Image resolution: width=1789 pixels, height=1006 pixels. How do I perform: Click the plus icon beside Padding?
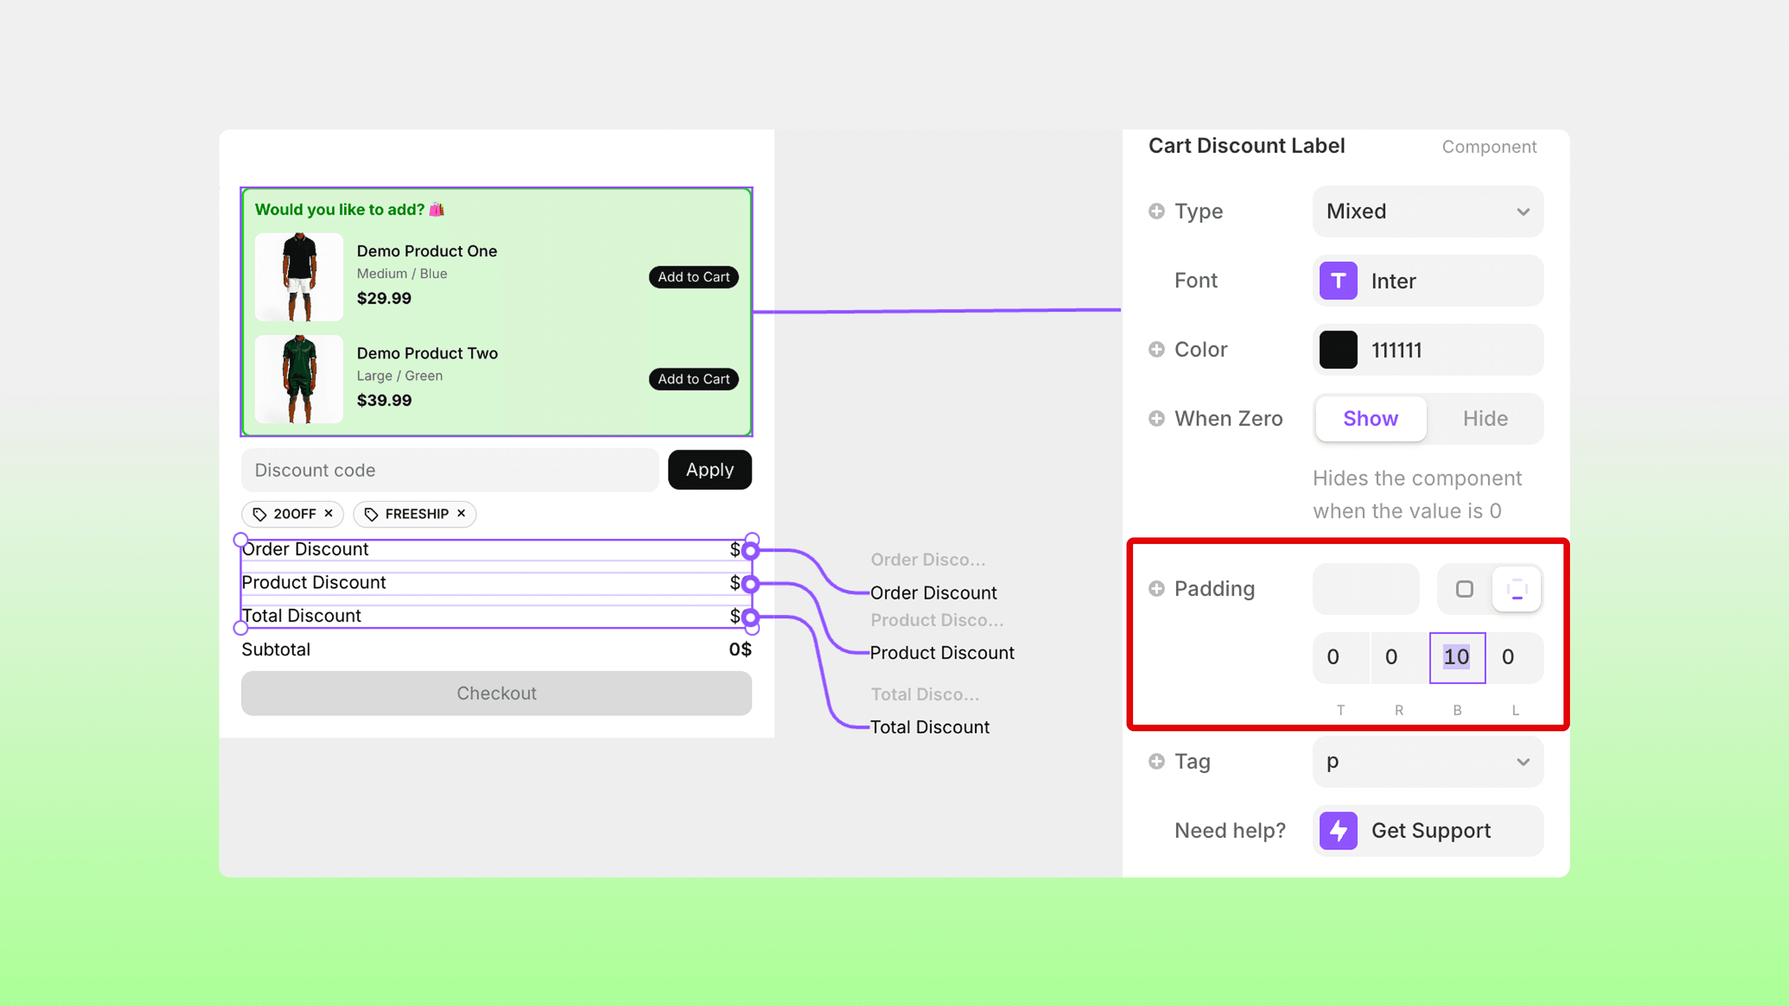click(x=1156, y=589)
